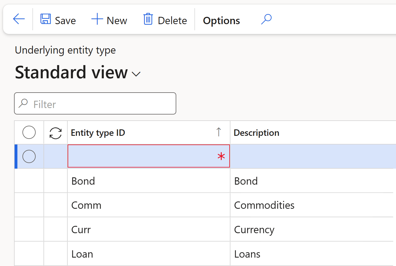Click the Save floppy disk icon
The width and height of the screenshot is (396, 266).
click(x=45, y=19)
